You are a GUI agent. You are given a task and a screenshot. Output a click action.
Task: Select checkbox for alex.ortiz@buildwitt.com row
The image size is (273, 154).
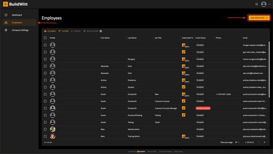tap(45, 73)
